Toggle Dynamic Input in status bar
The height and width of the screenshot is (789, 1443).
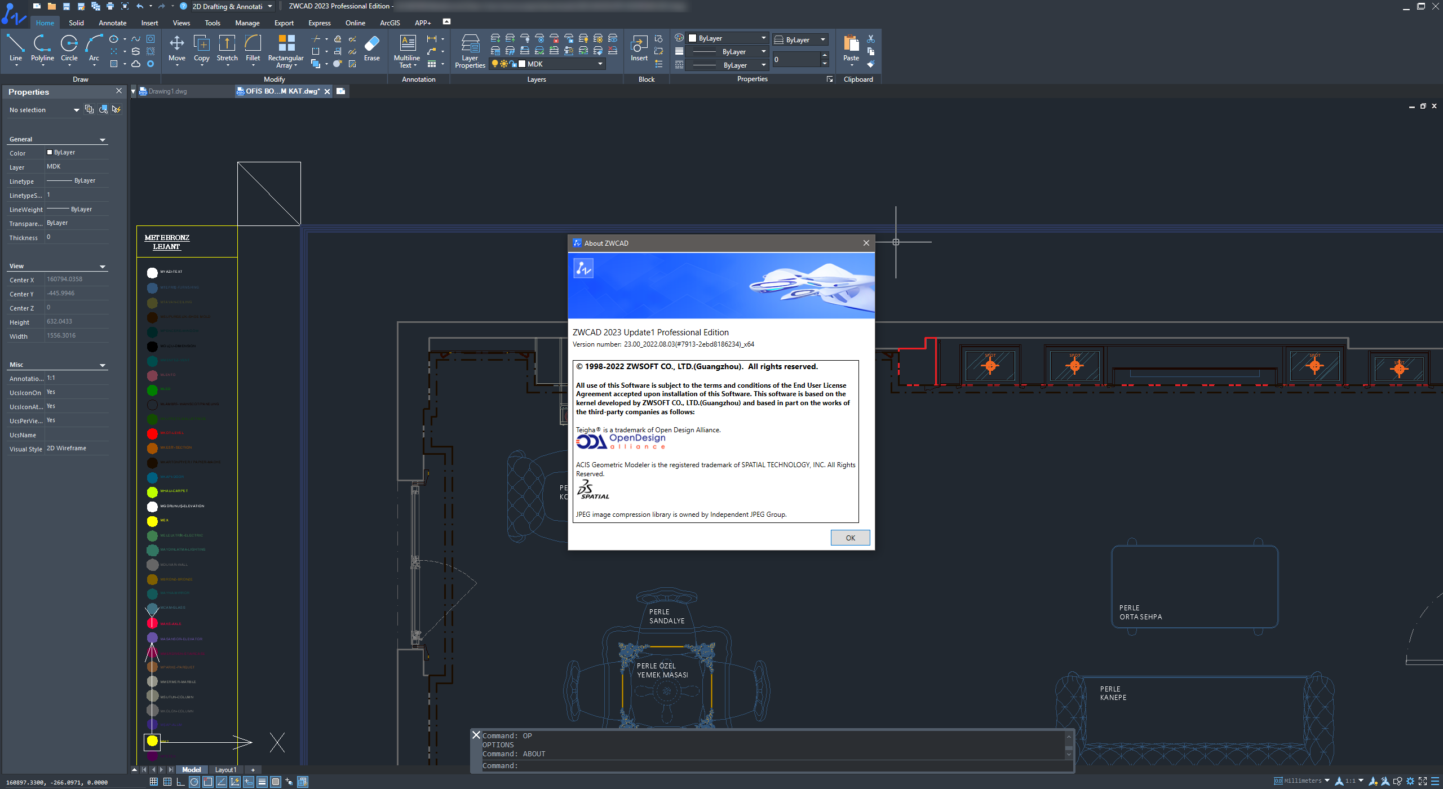point(249,782)
